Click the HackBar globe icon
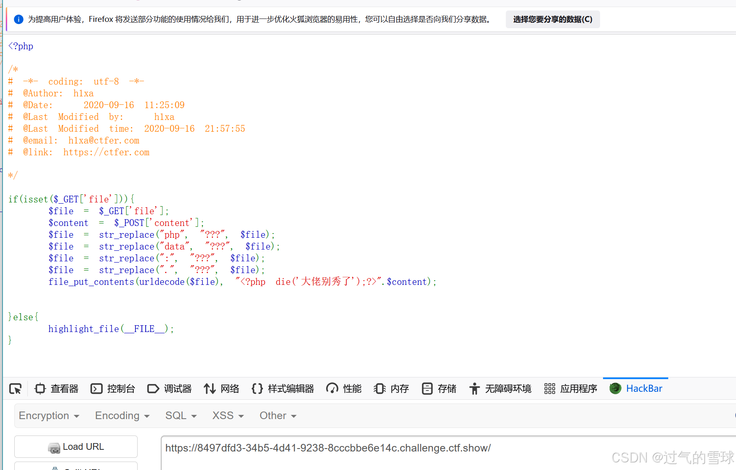Viewport: 736px width, 470px height. 615,388
